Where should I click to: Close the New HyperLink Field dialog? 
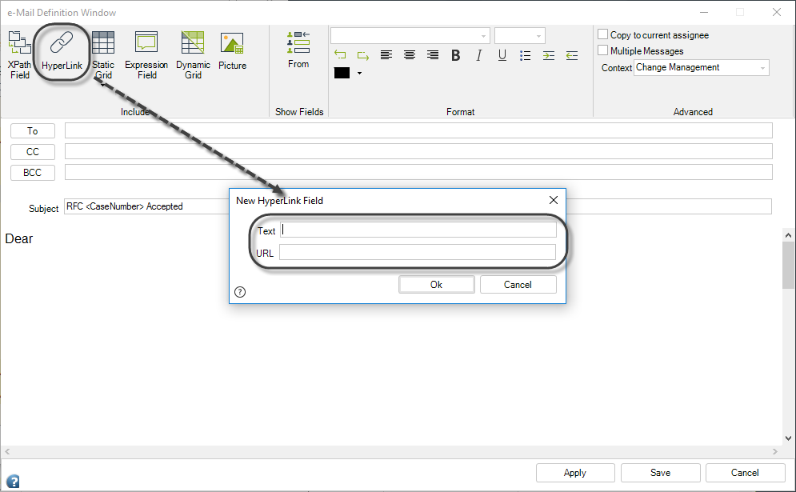554,200
